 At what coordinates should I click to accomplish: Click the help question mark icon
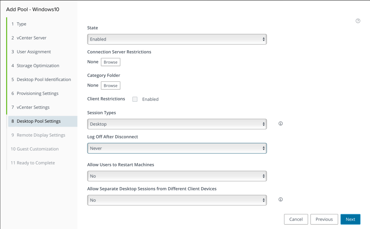tap(358, 21)
